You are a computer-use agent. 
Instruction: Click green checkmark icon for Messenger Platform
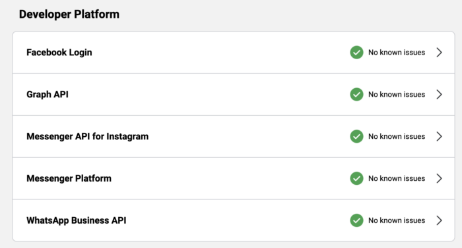pyautogui.click(x=356, y=178)
